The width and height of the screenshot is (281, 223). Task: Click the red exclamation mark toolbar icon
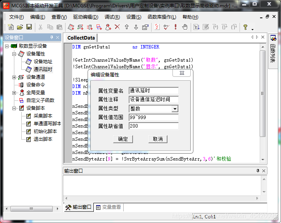click(176, 27)
